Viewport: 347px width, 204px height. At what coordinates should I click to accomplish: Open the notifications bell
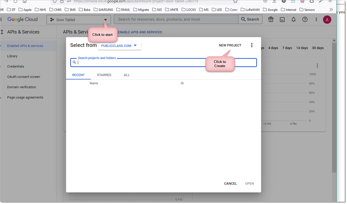(x=294, y=20)
